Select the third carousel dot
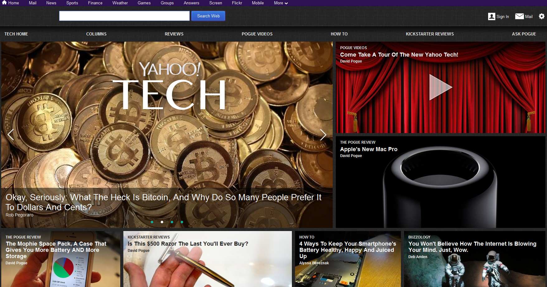The image size is (547, 287). tap(172, 222)
